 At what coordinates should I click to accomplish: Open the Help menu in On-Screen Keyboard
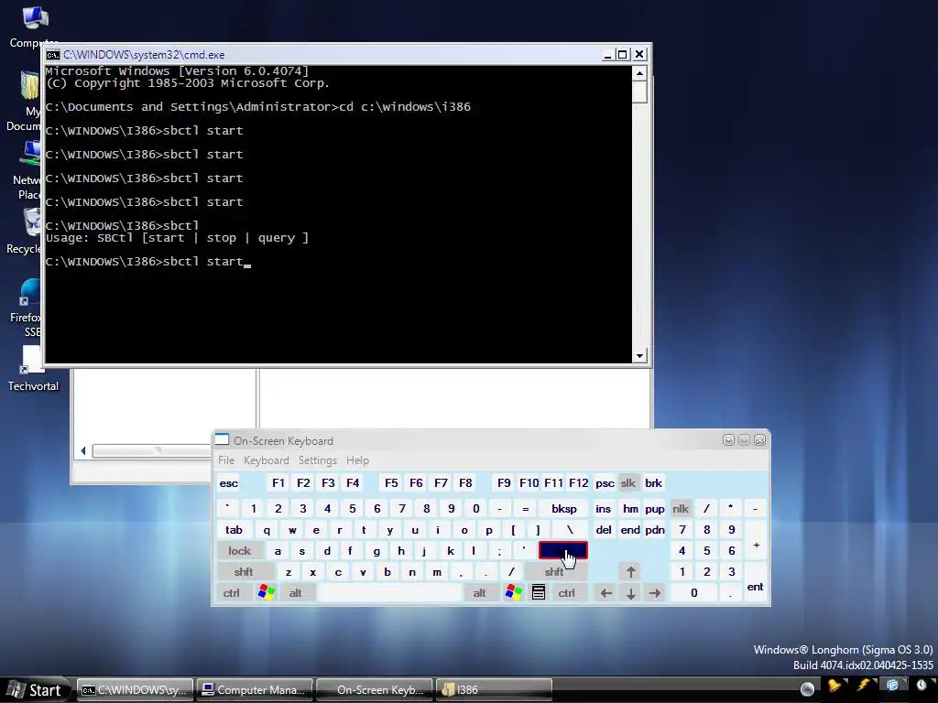(x=358, y=460)
